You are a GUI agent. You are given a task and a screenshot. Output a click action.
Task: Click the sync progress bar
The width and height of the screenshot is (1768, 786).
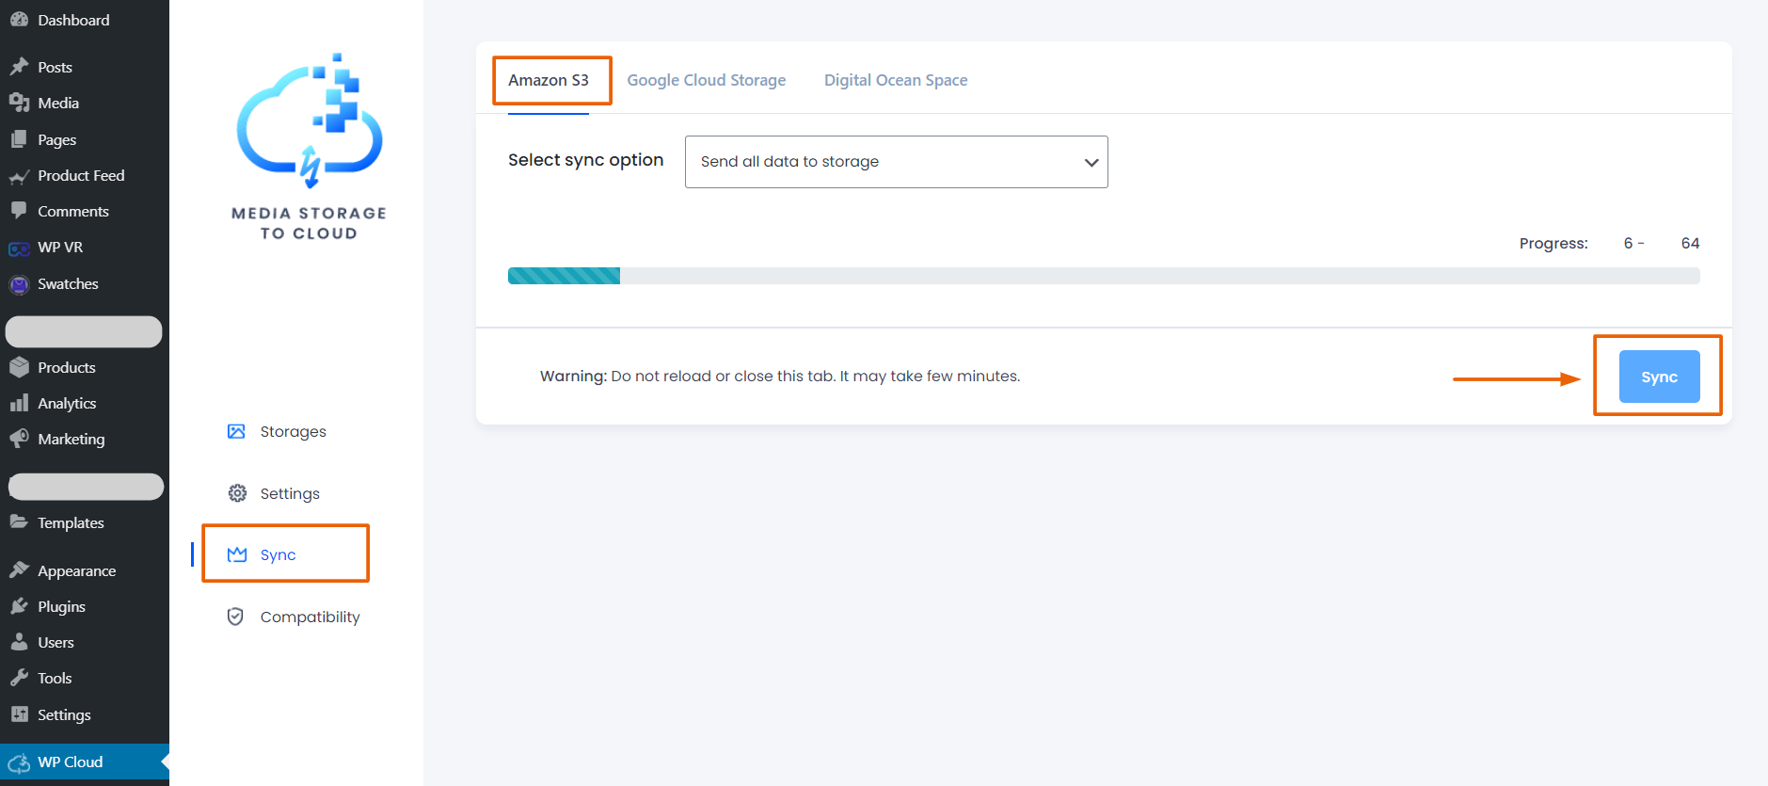[1104, 276]
